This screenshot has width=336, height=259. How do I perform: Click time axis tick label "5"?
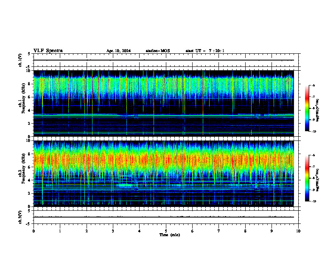166,231
